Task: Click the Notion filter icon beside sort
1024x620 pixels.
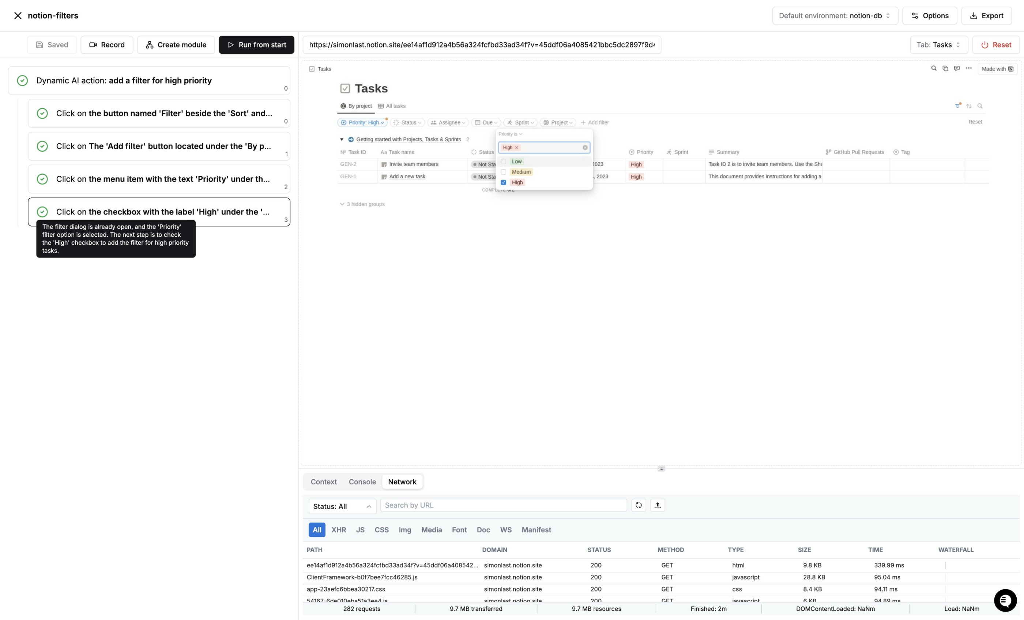Action: click(x=957, y=106)
